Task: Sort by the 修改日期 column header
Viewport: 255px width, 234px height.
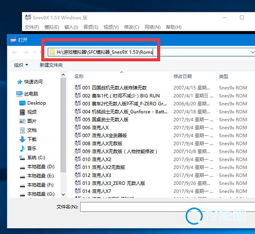Action: pyautogui.click(x=183, y=76)
